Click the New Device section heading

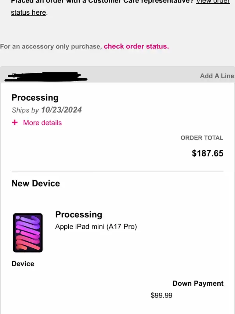pos(36,183)
